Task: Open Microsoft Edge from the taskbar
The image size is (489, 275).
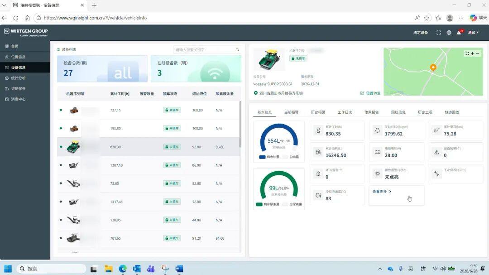Action: click(x=123, y=269)
